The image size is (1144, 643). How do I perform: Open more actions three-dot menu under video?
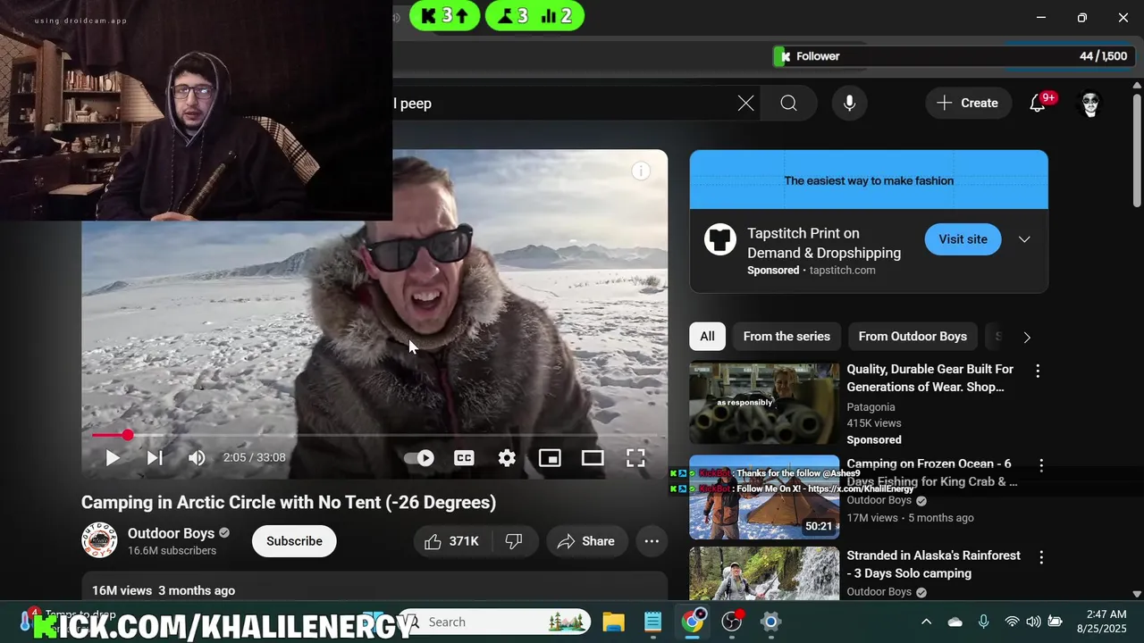pyautogui.click(x=652, y=541)
